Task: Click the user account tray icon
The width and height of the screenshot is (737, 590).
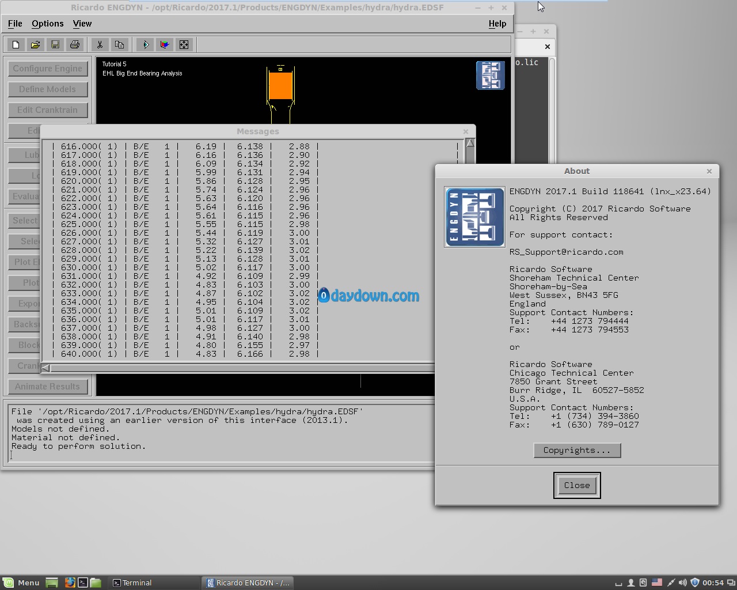Action: [x=631, y=583]
